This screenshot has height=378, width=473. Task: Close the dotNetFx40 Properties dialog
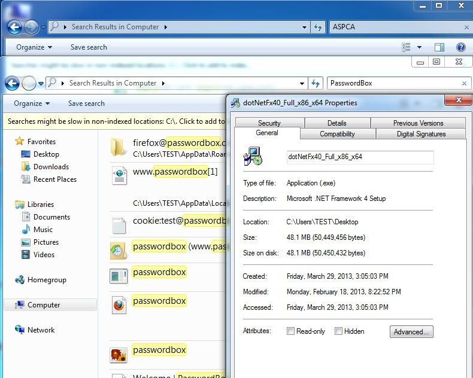coord(458,100)
